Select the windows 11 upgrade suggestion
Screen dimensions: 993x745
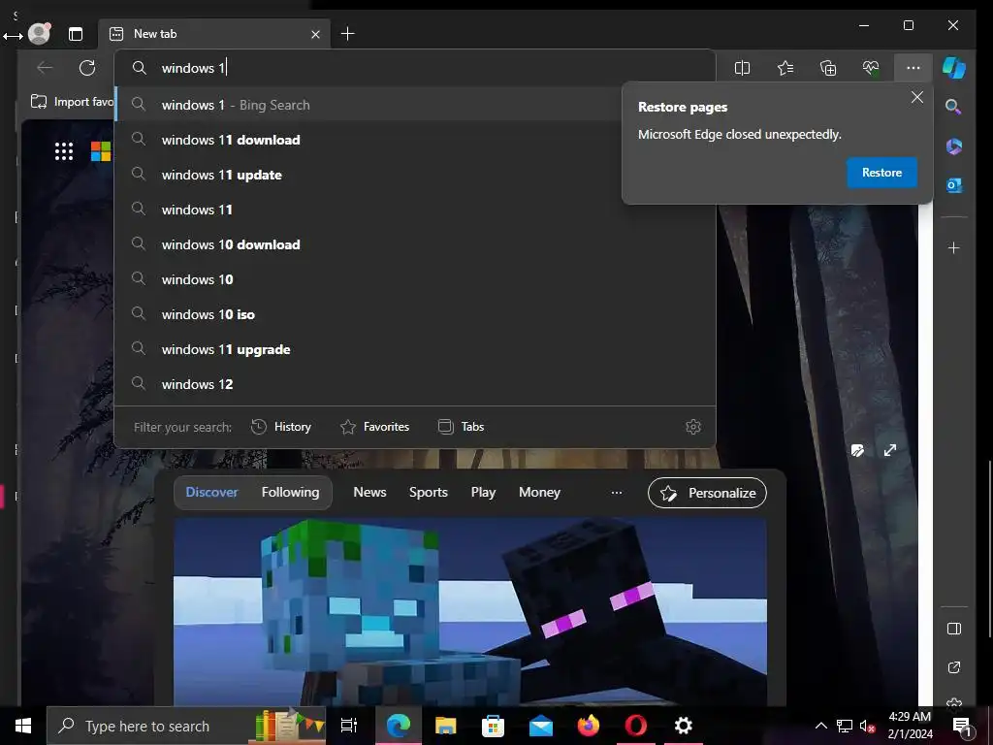(415, 349)
